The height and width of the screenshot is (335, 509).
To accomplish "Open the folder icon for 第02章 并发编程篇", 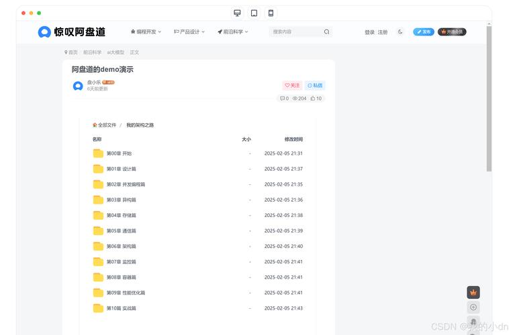I will (98, 184).
